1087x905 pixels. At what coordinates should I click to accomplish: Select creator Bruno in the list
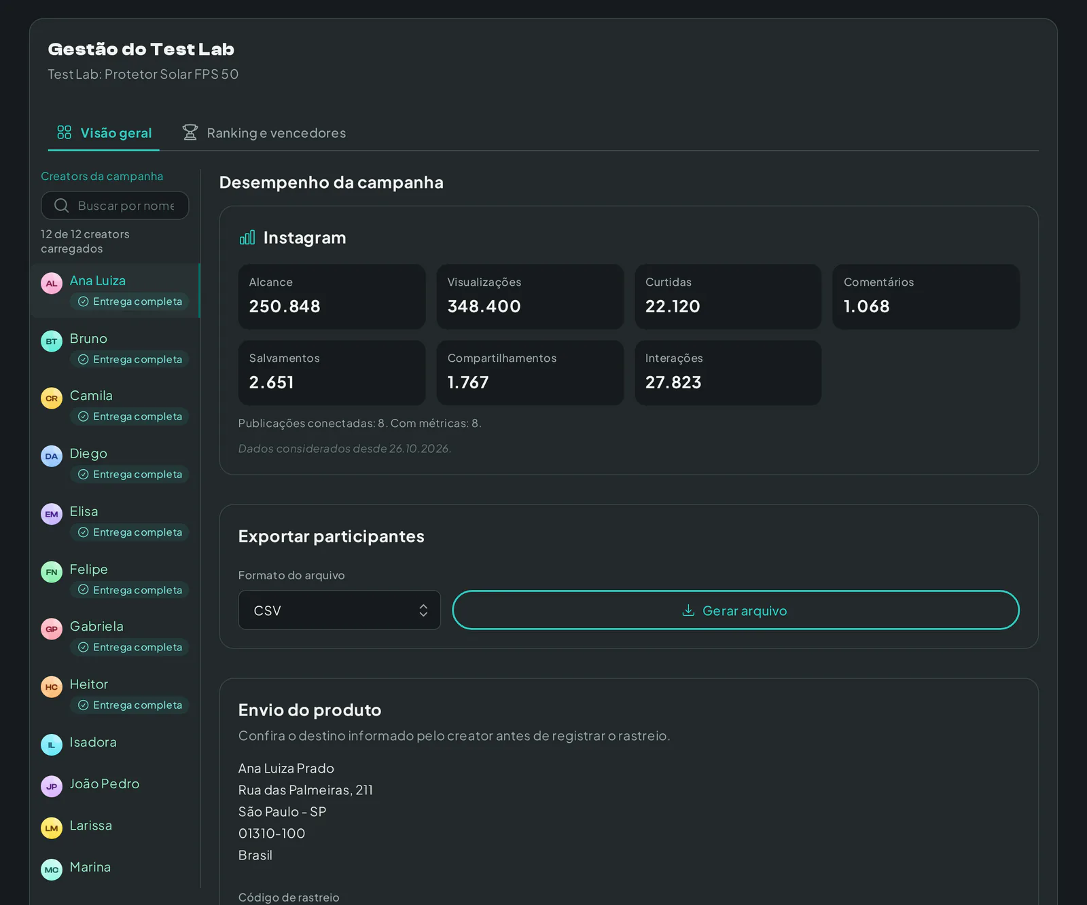115,348
